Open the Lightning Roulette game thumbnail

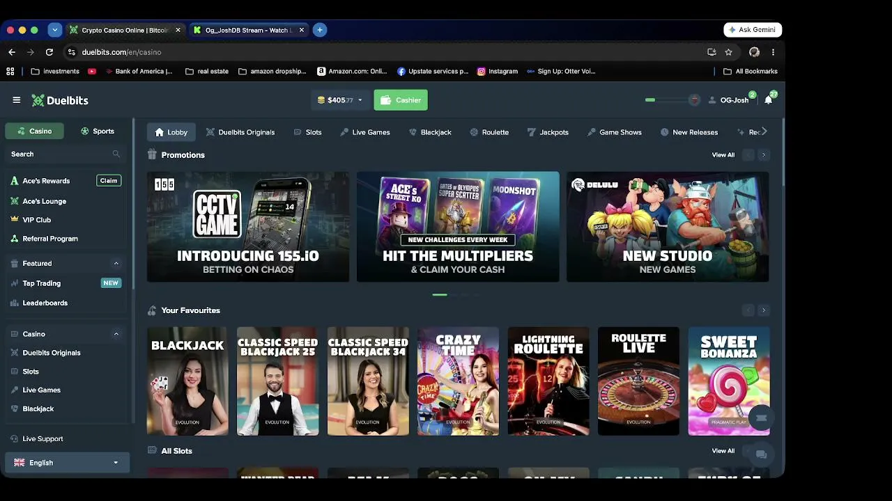coord(548,381)
